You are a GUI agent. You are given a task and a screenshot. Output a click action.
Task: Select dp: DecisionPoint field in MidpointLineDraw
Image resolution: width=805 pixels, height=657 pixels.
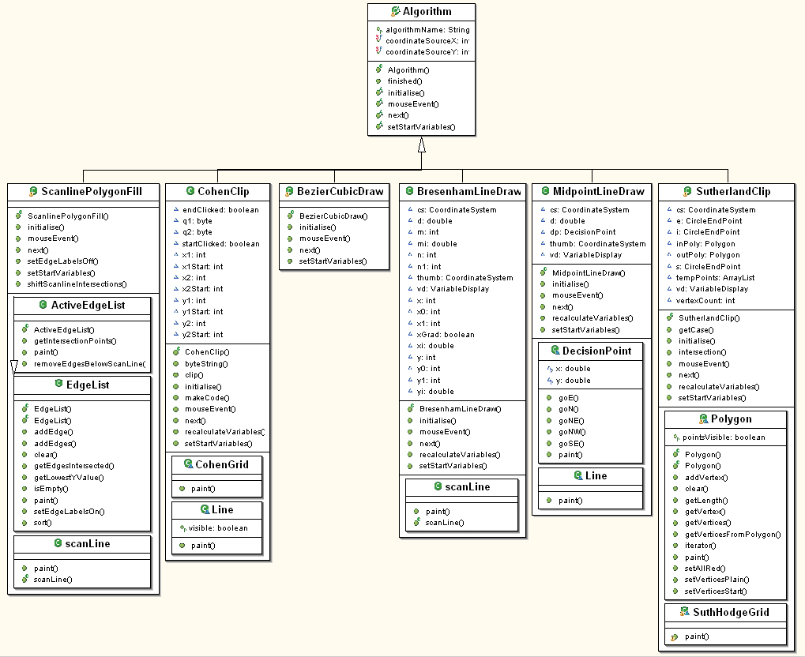coord(583,232)
